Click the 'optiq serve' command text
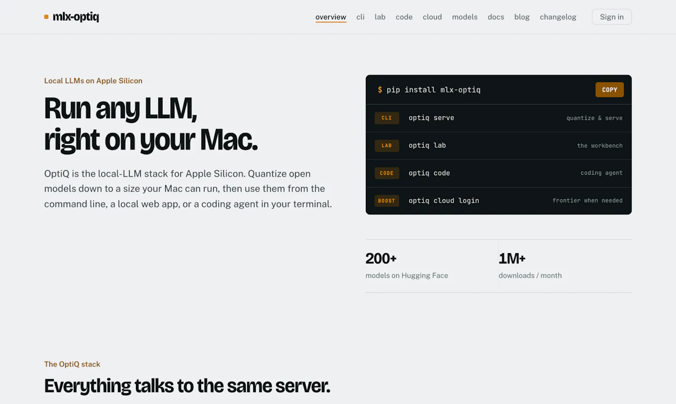 [x=431, y=118]
